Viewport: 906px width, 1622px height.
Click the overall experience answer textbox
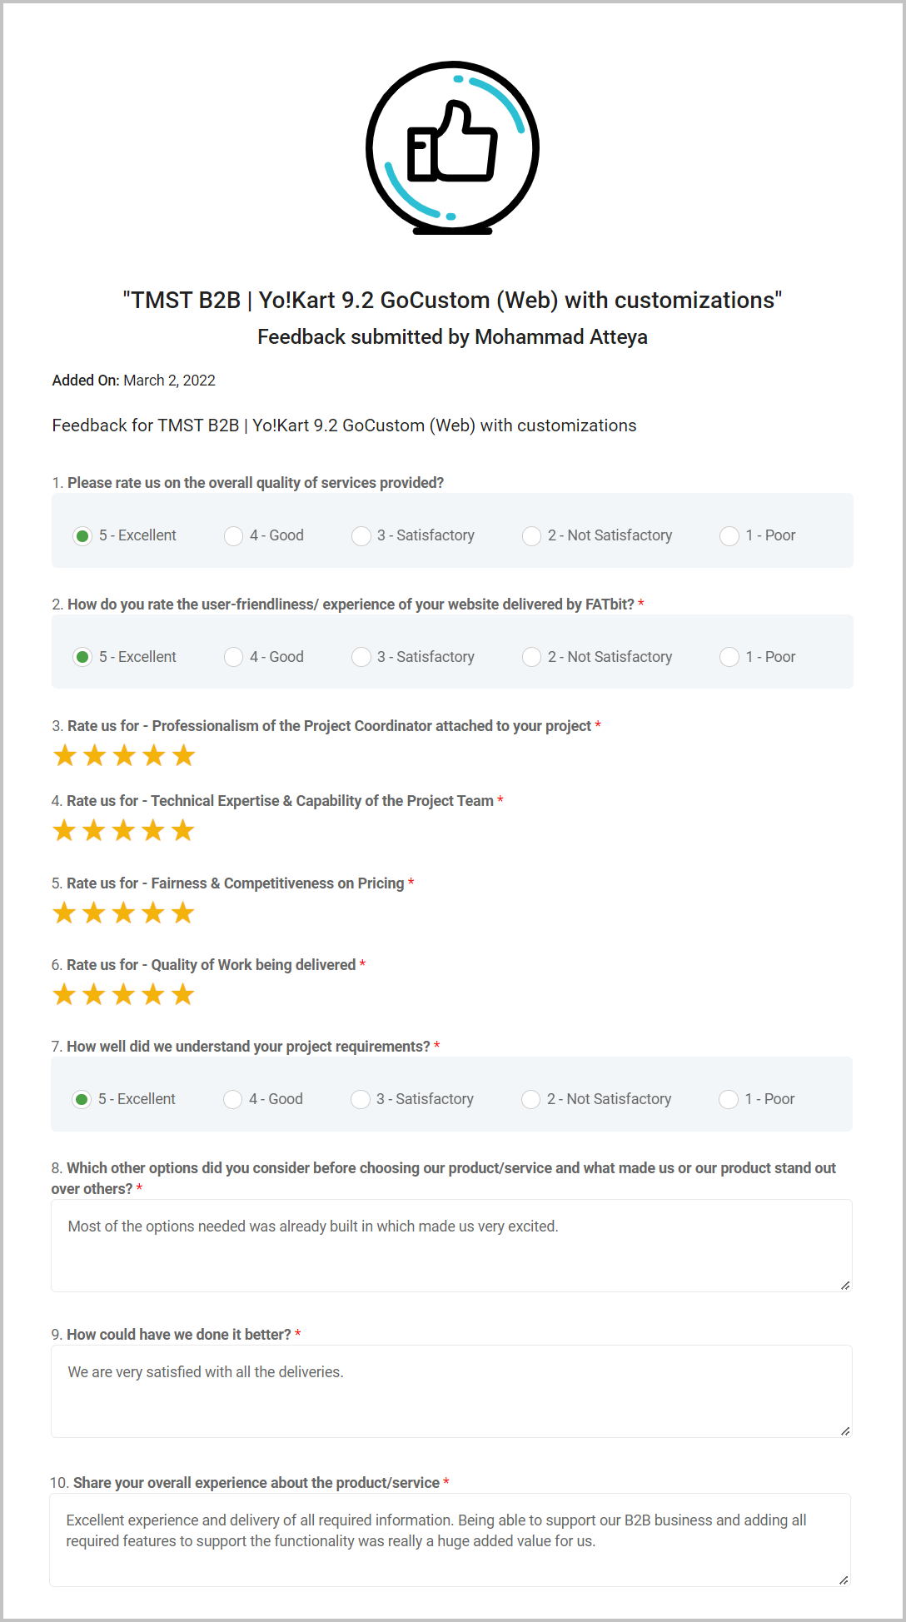click(x=451, y=1540)
